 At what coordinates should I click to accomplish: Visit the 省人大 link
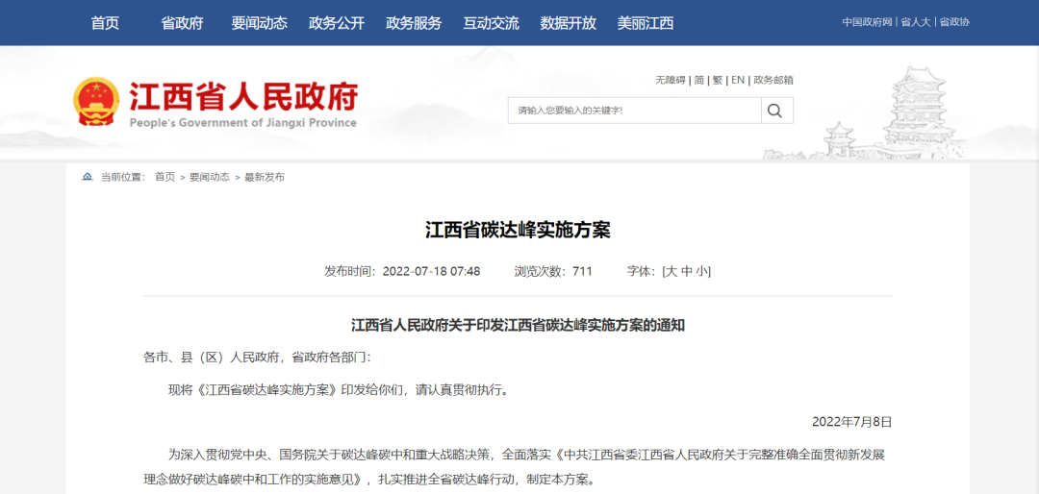915,22
